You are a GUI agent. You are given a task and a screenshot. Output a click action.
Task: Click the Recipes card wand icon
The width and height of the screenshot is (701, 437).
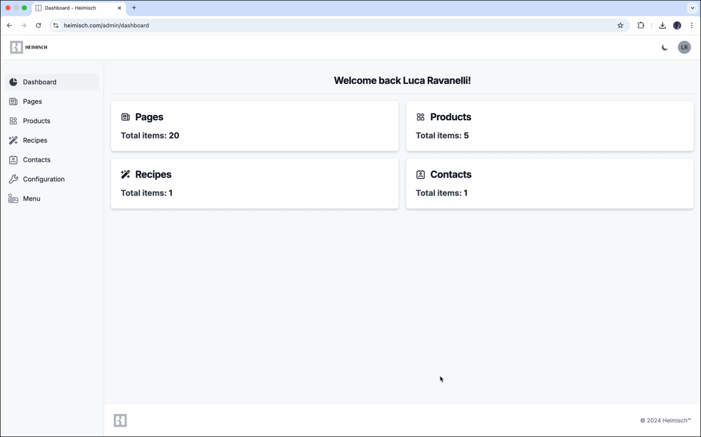click(x=125, y=174)
